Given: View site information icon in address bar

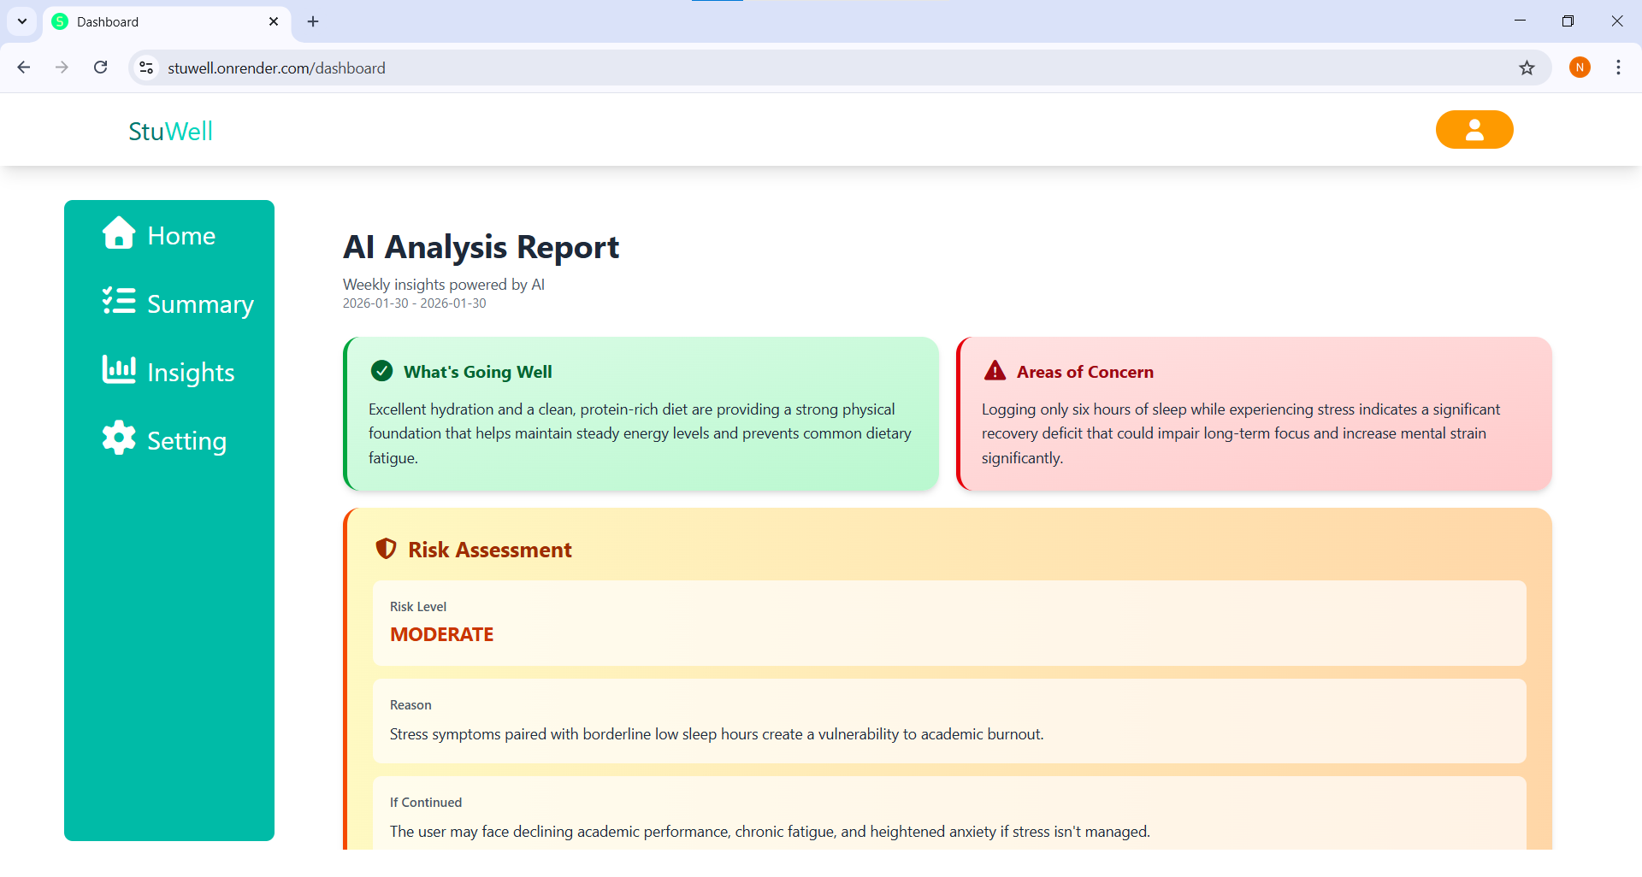Looking at the screenshot, I should [x=146, y=68].
